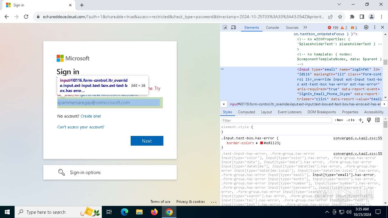Image resolution: width=388 pixels, height=218 pixels.
Task: Switch to the Console tab
Action: click(x=272, y=27)
